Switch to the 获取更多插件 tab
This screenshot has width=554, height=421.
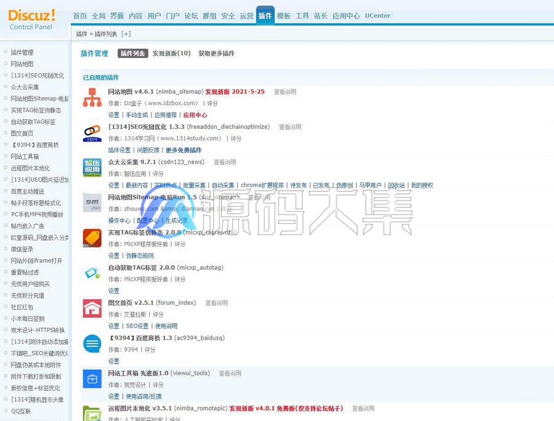point(216,54)
